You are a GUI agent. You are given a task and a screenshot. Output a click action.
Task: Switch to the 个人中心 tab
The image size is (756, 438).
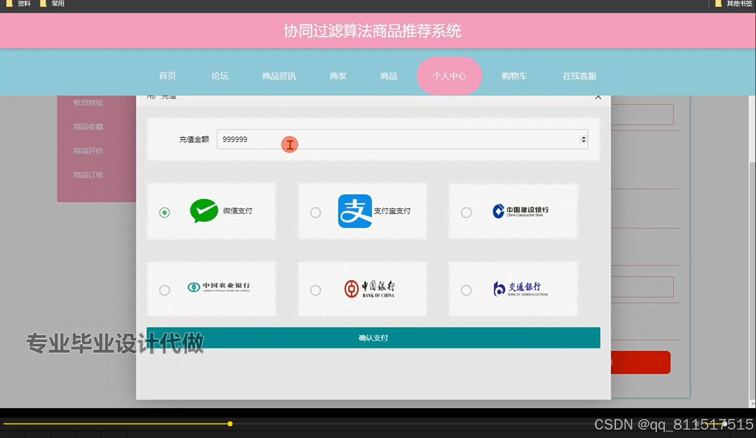pos(448,76)
